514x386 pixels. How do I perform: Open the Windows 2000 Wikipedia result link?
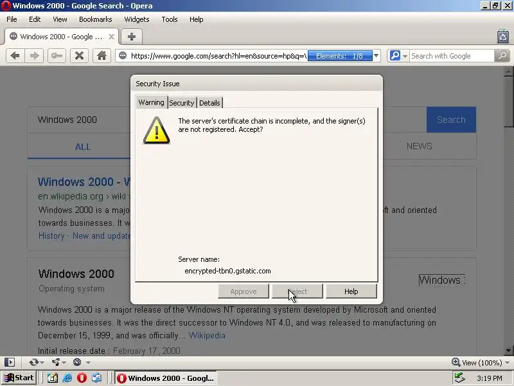84,182
